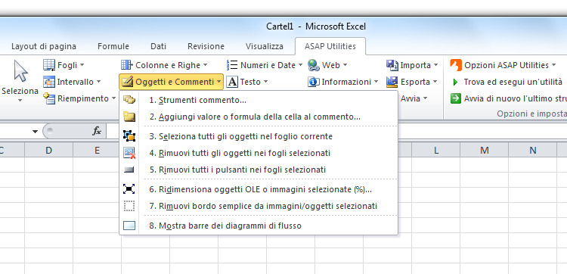This screenshot has height=274, width=567.
Task: Select column N header
Action: (532, 150)
